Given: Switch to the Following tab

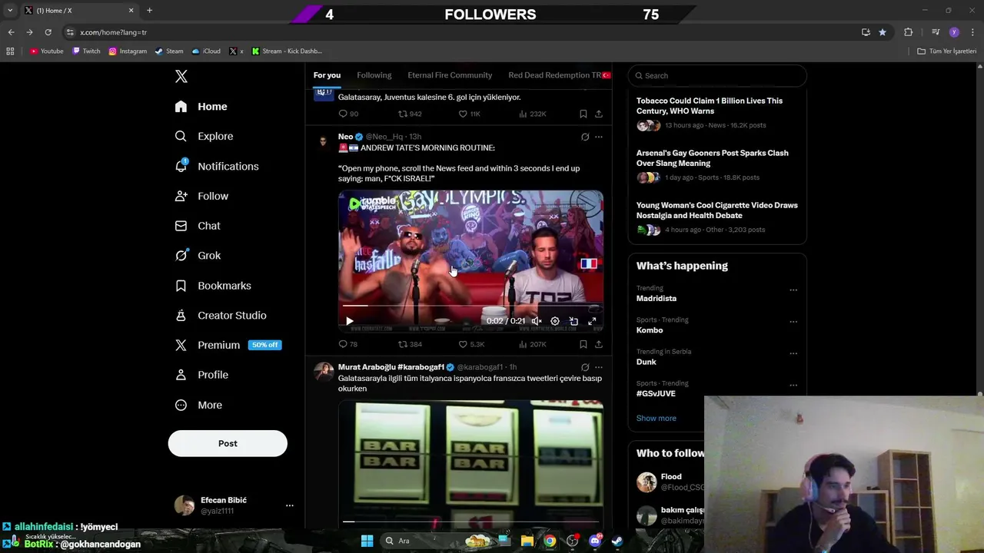Looking at the screenshot, I should coord(374,75).
